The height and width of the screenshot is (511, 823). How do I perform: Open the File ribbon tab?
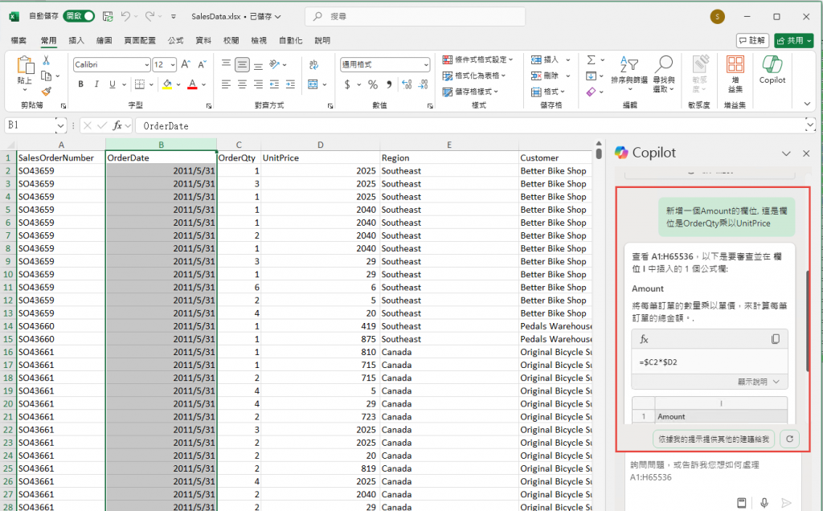click(19, 40)
